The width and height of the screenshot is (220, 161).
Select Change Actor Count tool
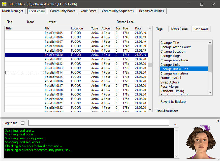point(184,47)
